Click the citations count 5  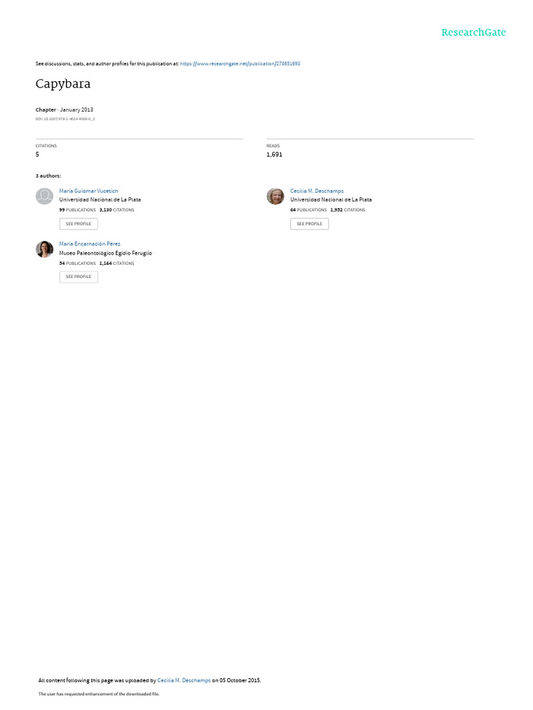point(37,155)
